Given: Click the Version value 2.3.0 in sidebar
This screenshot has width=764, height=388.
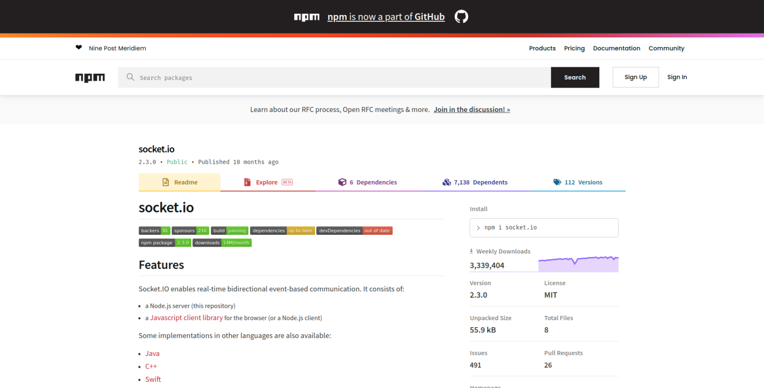Looking at the screenshot, I should coord(479,295).
